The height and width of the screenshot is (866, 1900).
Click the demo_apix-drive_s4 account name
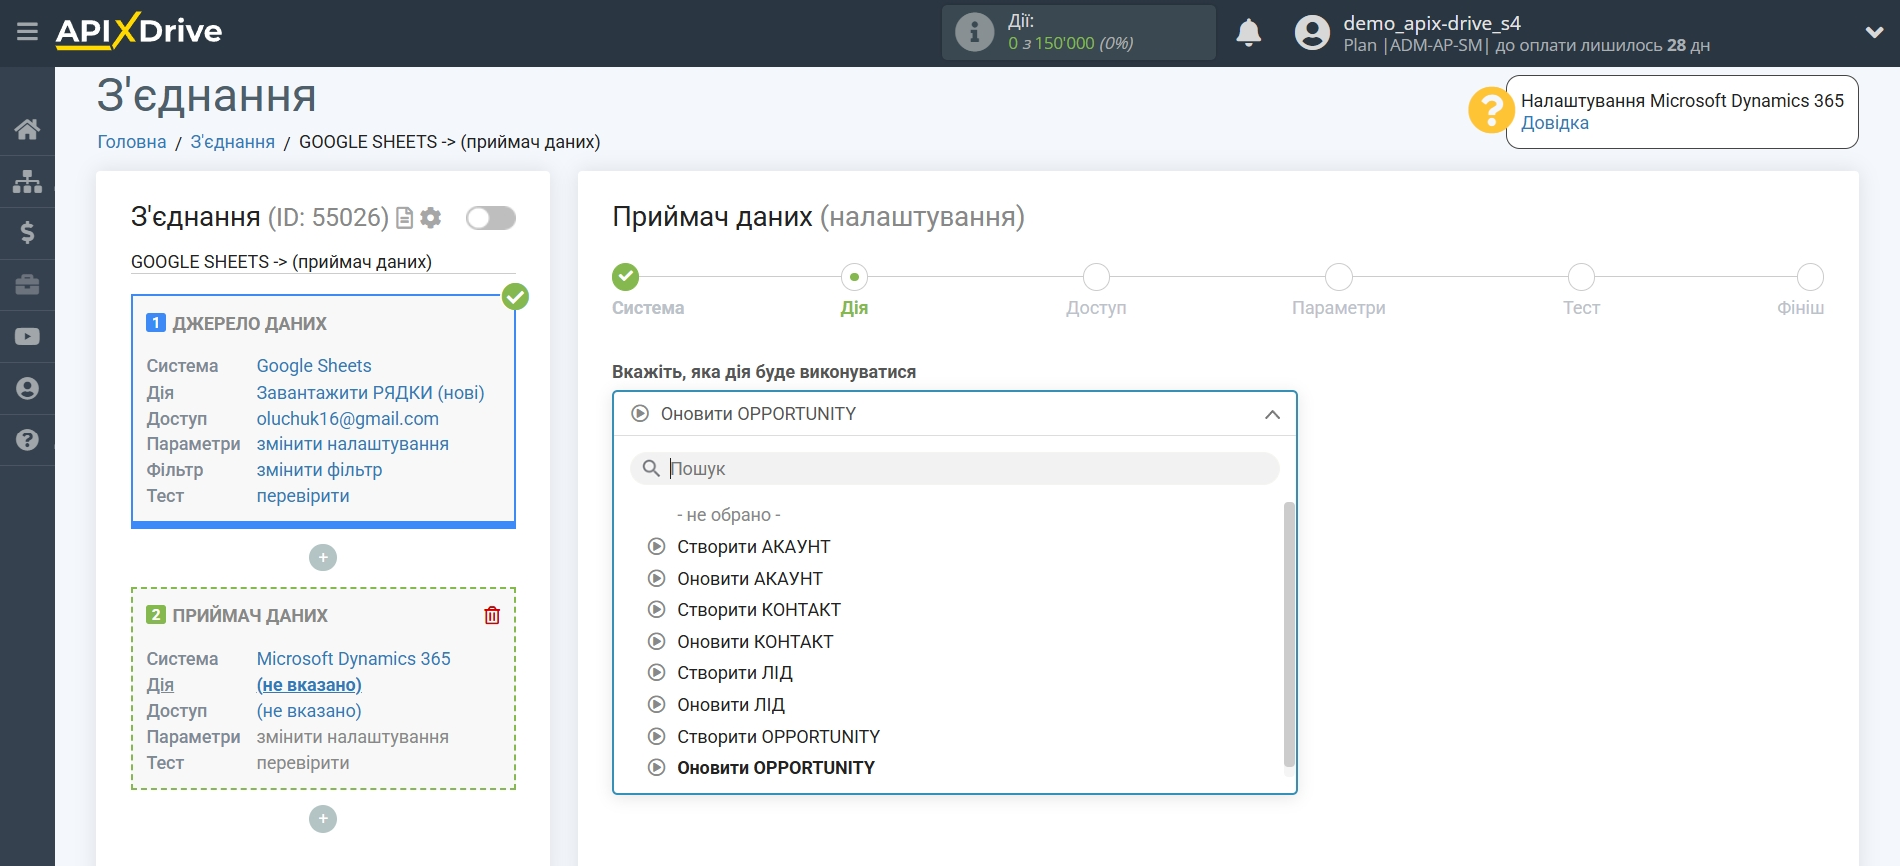1432,23
